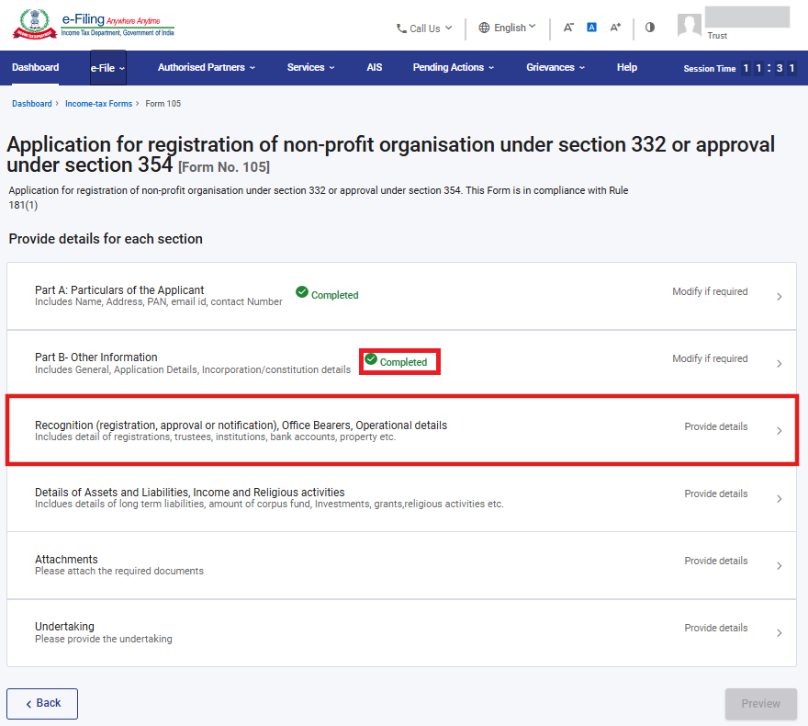
Task: Open the Call Us dropdown
Action: pyautogui.click(x=424, y=28)
